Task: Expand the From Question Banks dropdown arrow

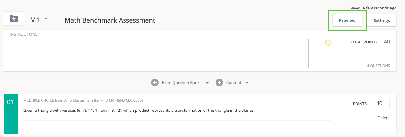Action: (207, 83)
